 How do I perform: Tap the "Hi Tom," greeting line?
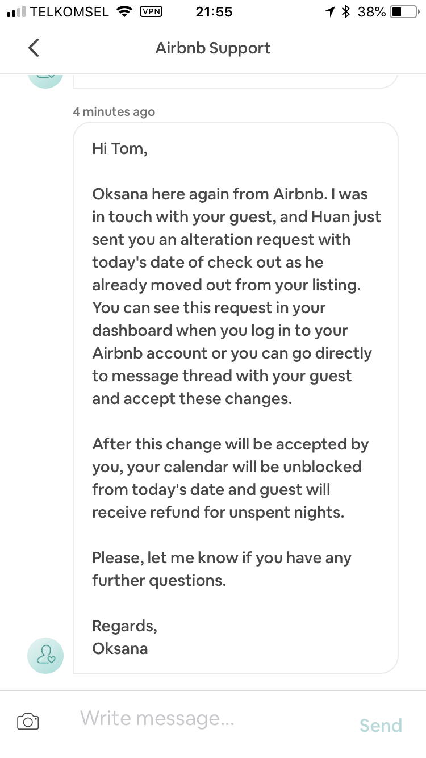(120, 149)
